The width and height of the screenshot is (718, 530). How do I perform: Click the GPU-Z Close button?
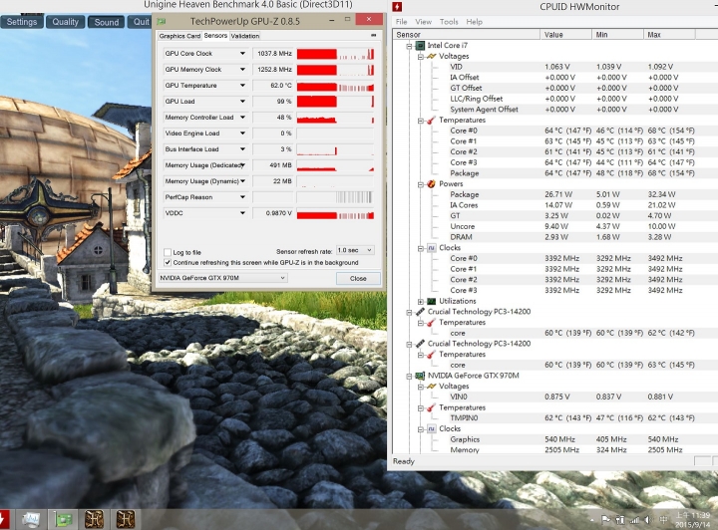358,278
